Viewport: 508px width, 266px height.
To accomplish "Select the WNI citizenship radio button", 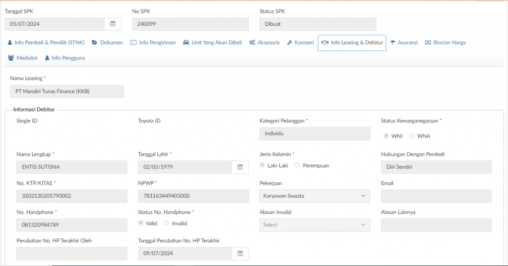I will [386, 136].
